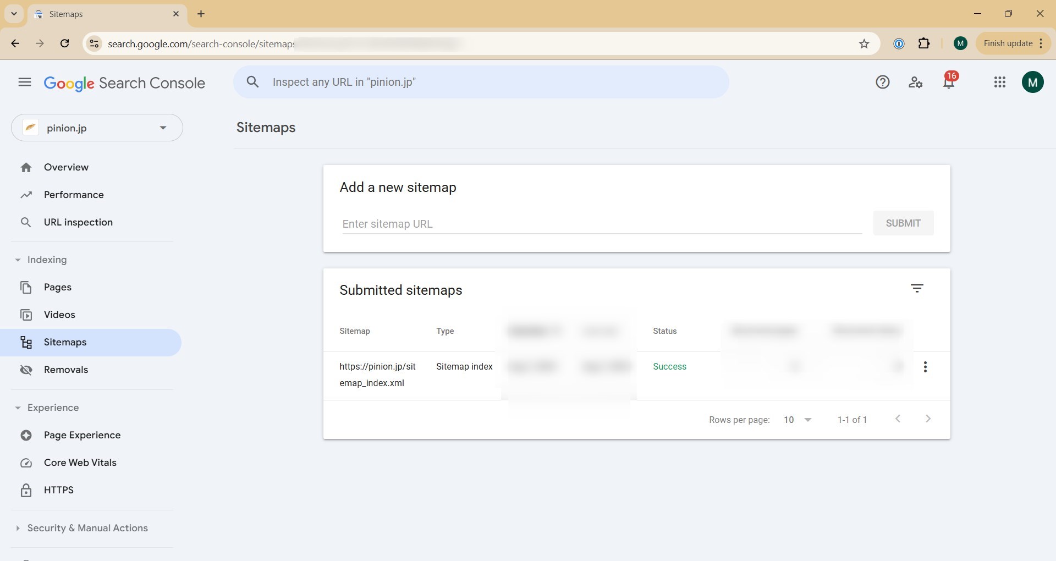This screenshot has width=1056, height=561.
Task: Open the Google account avatar M
Action: [1032, 82]
